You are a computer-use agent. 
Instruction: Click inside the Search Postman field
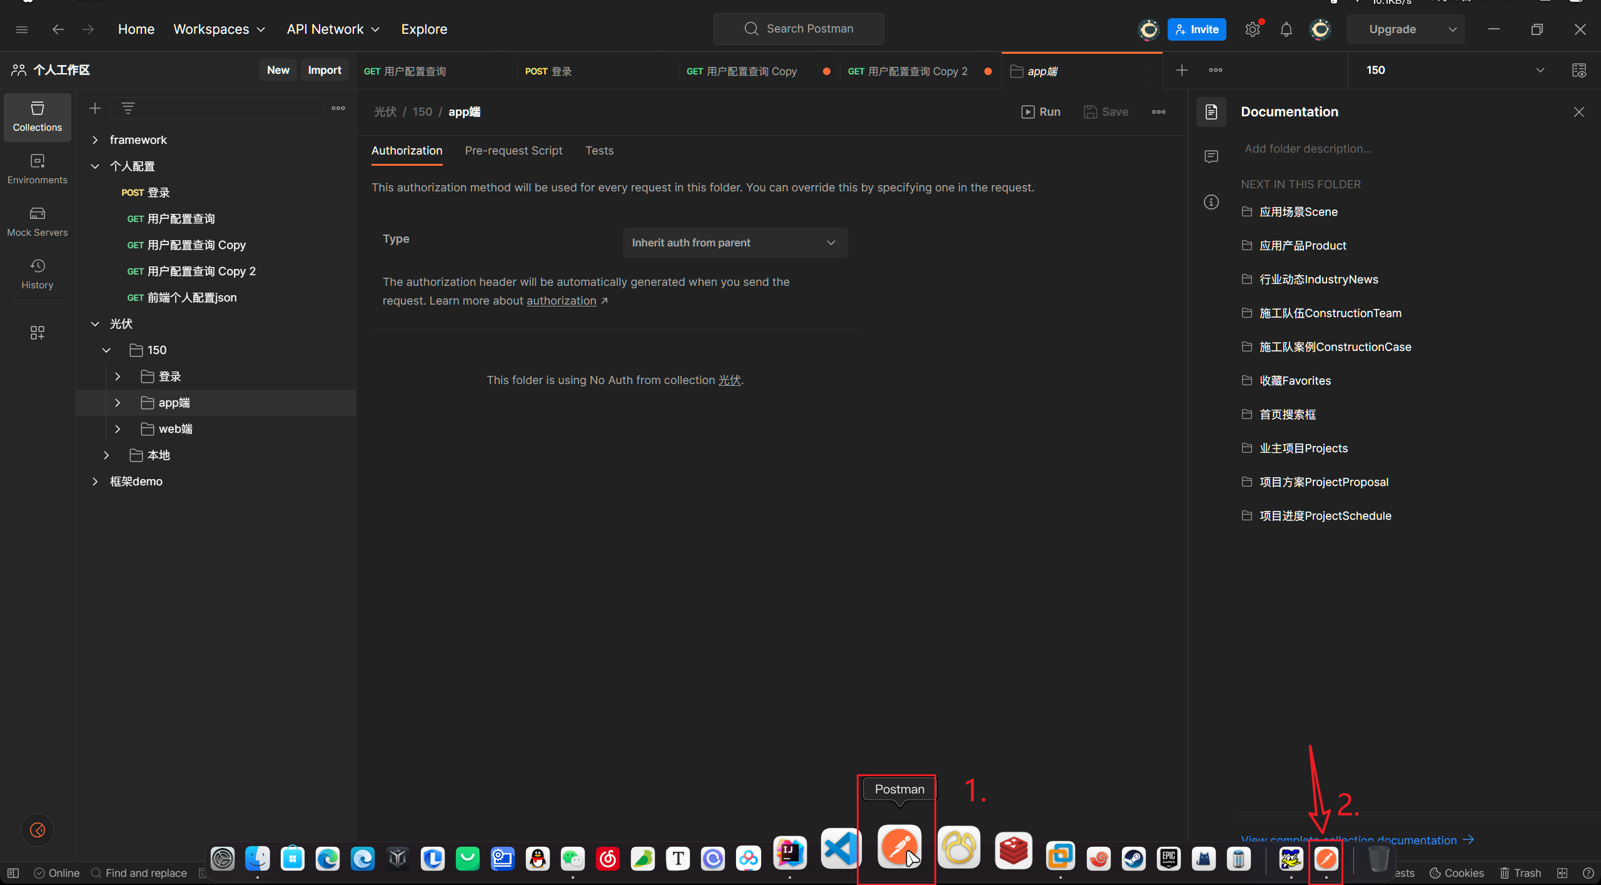pyautogui.click(x=799, y=29)
